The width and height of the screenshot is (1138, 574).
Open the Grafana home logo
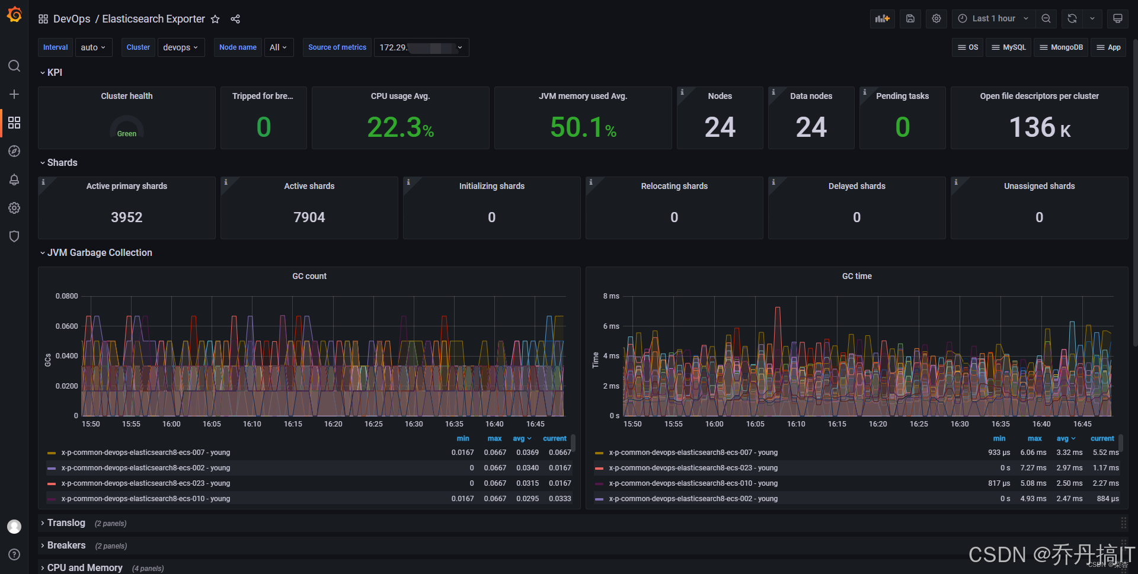[x=14, y=15]
